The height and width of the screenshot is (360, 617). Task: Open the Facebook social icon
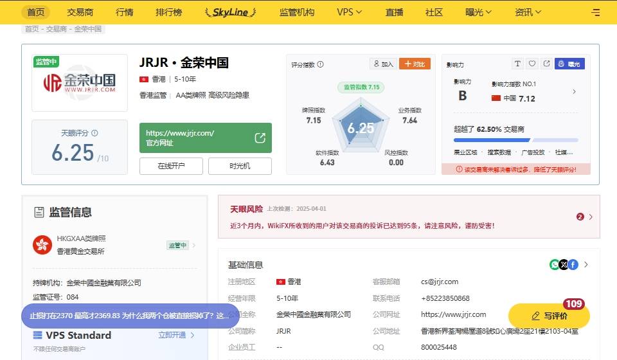[573, 265]
